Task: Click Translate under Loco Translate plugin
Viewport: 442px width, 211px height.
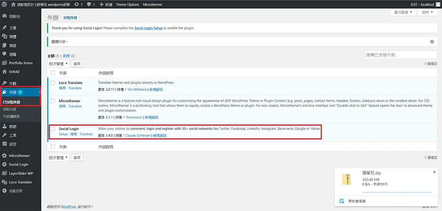Action: tap(75, 88)
